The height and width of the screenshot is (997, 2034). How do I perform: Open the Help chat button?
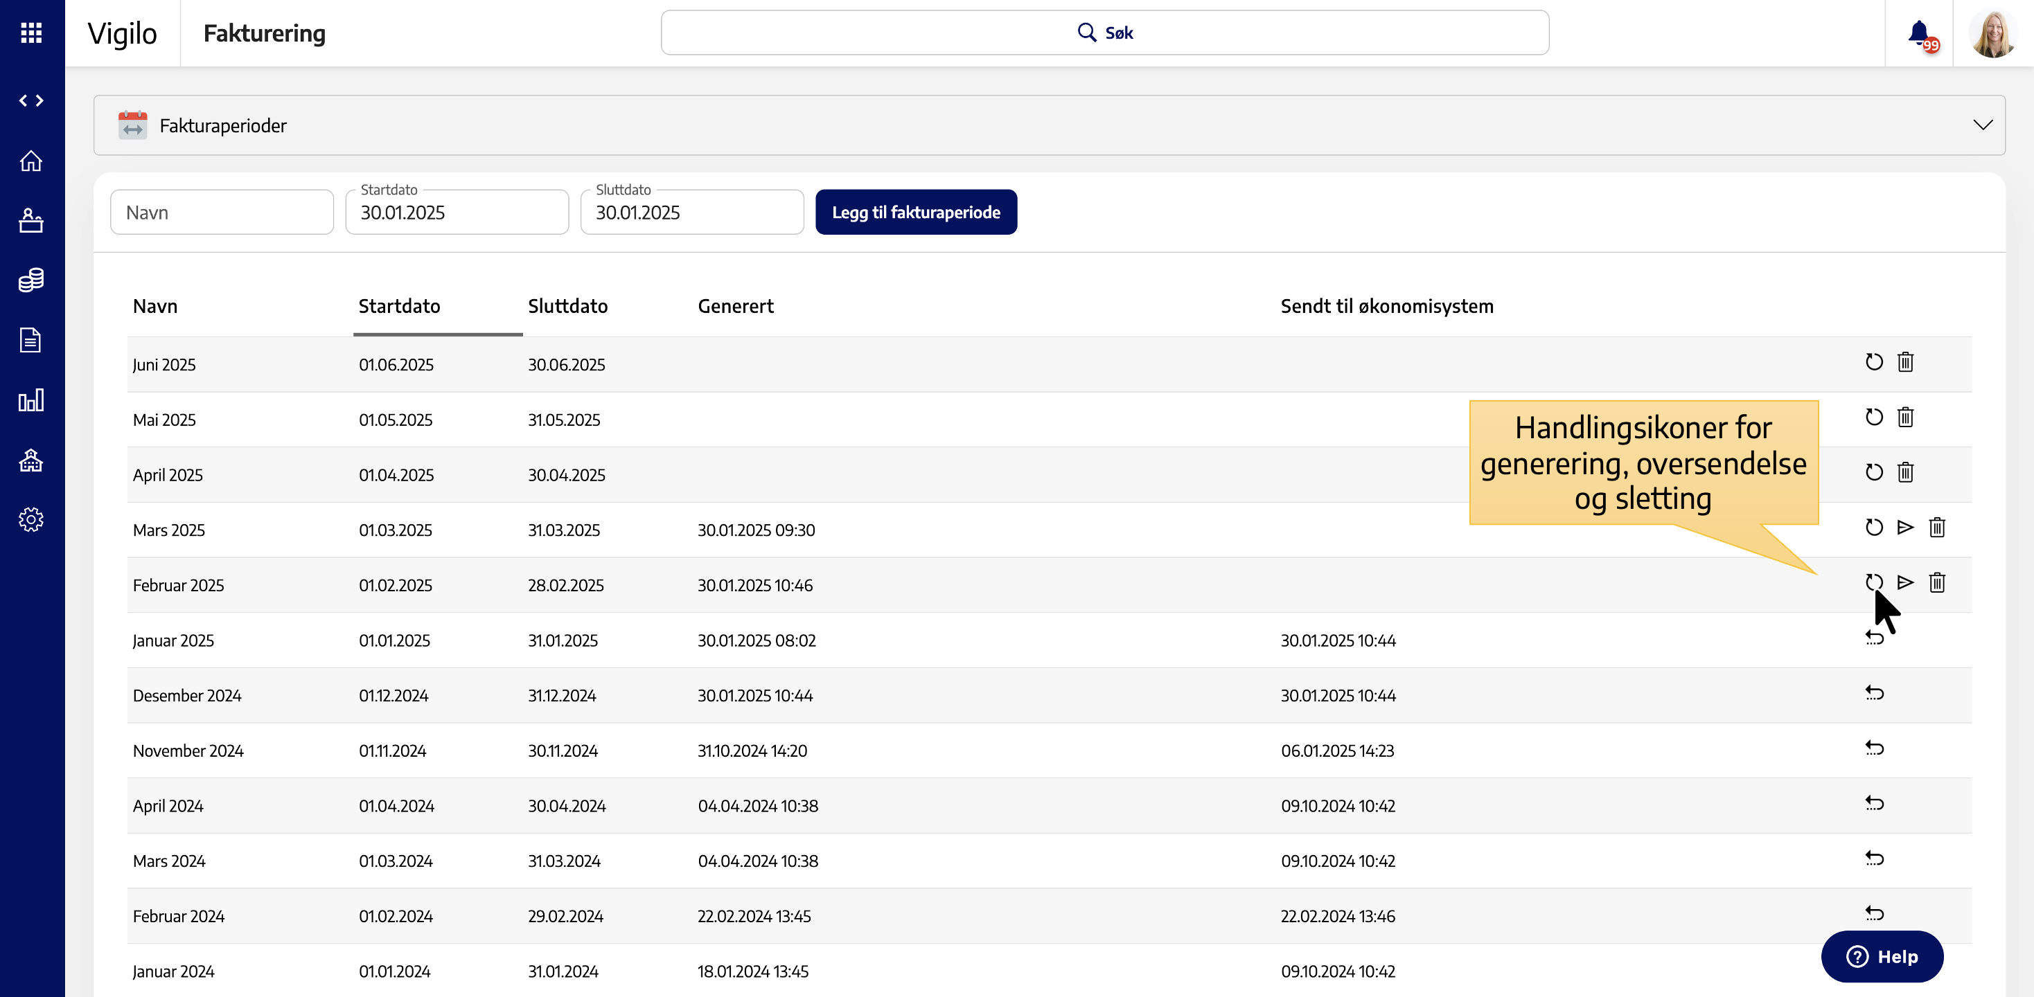pyautogui.click(x=1882, y=957)
